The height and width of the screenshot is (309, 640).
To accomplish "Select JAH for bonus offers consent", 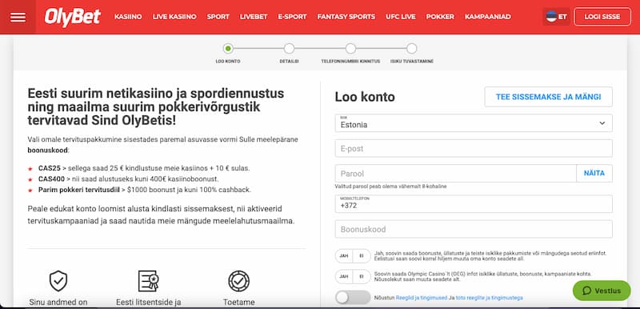I will coord(344,256).
